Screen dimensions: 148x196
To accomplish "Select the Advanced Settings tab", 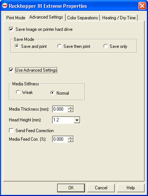I will [46, 17].
